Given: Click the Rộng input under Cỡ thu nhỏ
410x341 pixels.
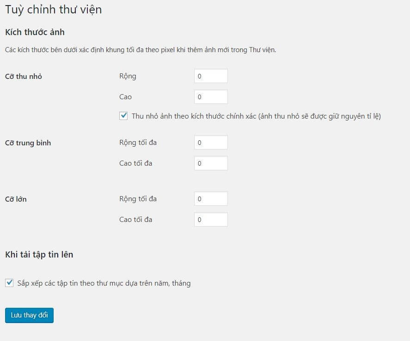Looking at the screenshot, I should pyautogui.click(x=211, y=76).
